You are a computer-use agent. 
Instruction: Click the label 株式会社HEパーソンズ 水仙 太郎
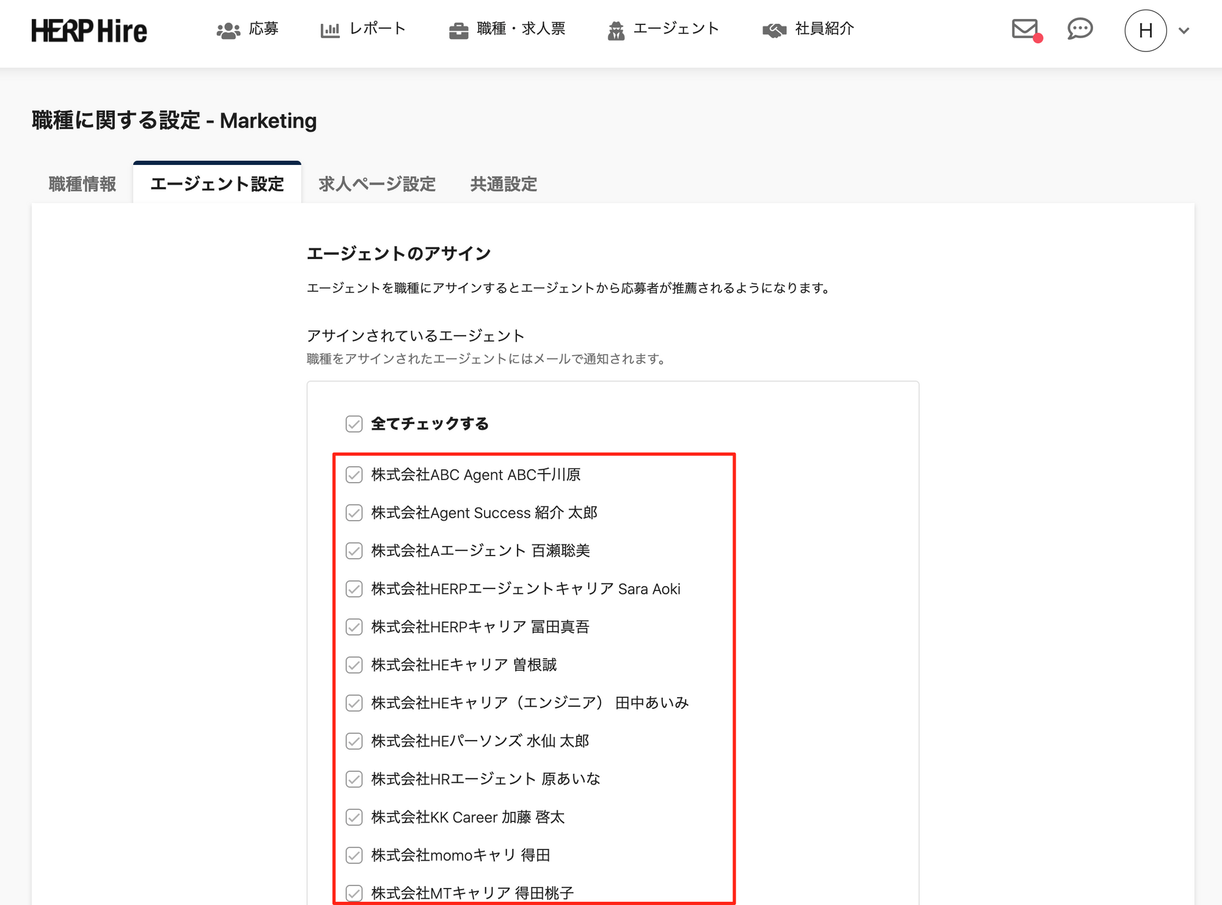[480, 741]
